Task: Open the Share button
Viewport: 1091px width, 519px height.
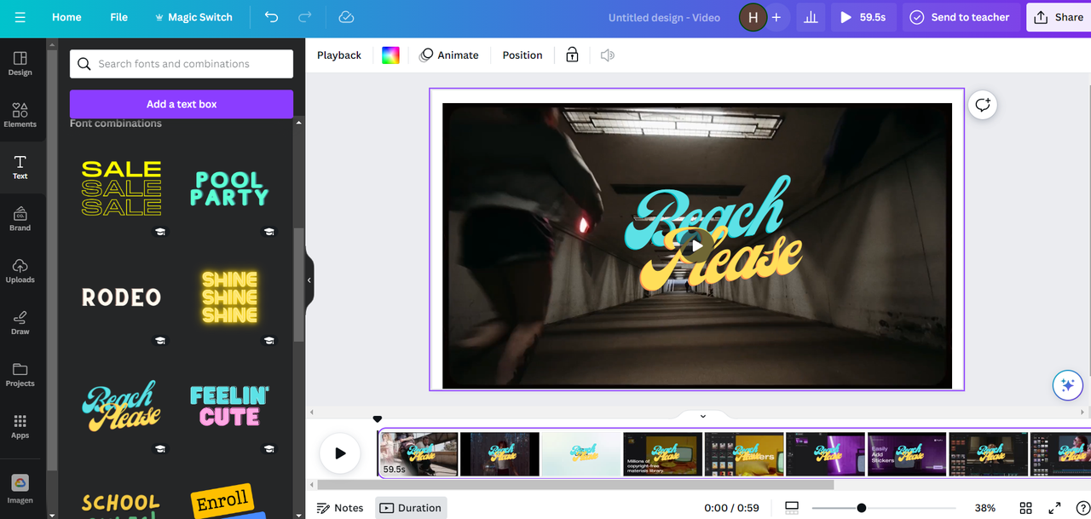Action: (1059, 17)
